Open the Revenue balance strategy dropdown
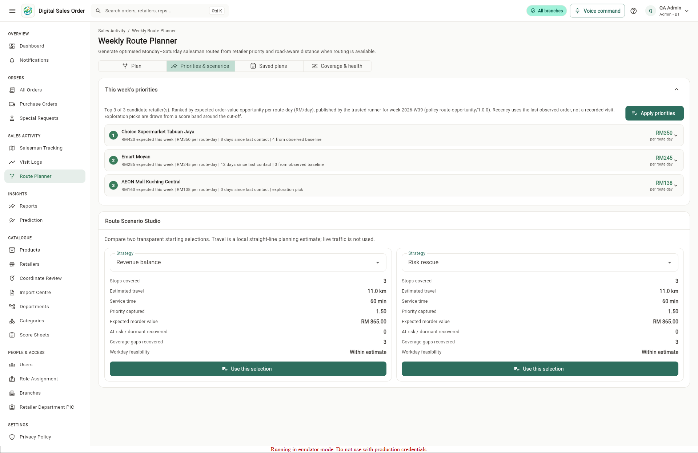The image size is (698, 453). coord(248,262)
